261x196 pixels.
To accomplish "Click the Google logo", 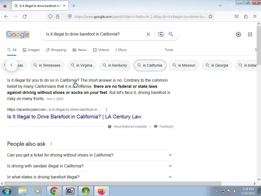I will point(18,34).
